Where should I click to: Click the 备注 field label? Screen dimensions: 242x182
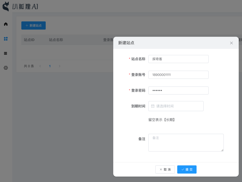click(142, 139)
